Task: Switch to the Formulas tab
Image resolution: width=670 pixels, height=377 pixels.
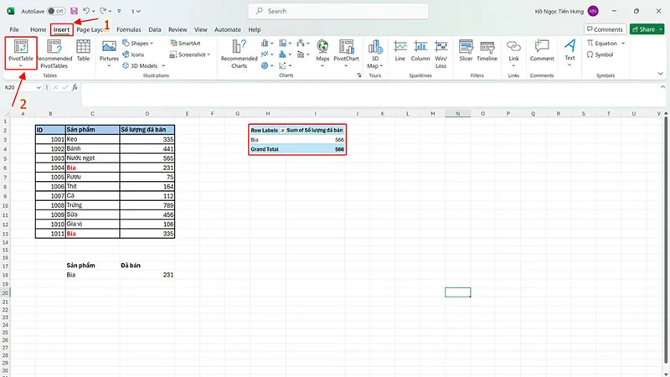Action: tap(129, 29)
